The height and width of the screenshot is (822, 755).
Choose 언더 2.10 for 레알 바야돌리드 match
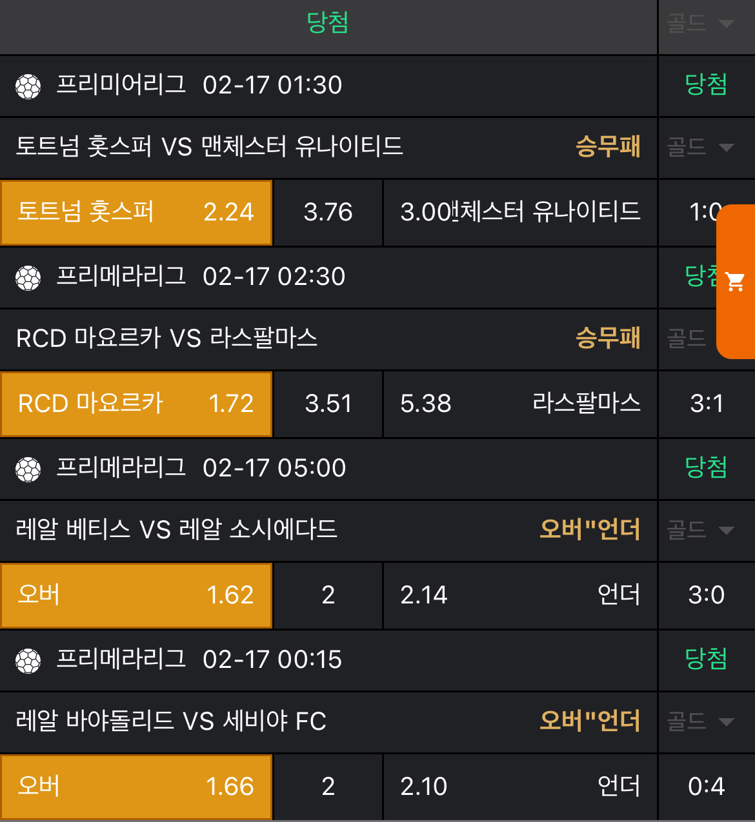(520, 787)
